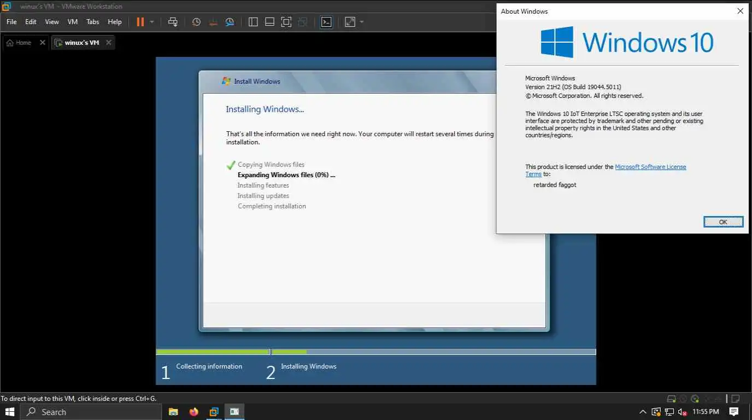Click the 'Installing updates' step
Image resolution: width=752 pixels, height=420 pixels.
[263, 196]
